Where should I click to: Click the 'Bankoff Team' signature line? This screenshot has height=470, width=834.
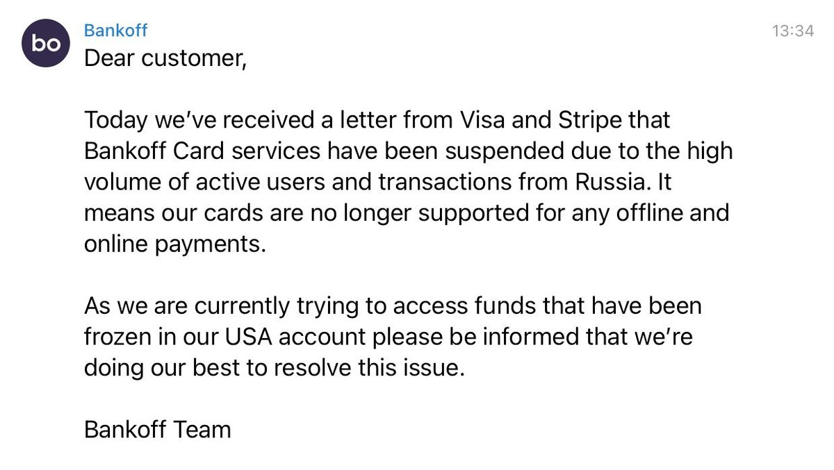pyautogui.click(x=157, y=430)
